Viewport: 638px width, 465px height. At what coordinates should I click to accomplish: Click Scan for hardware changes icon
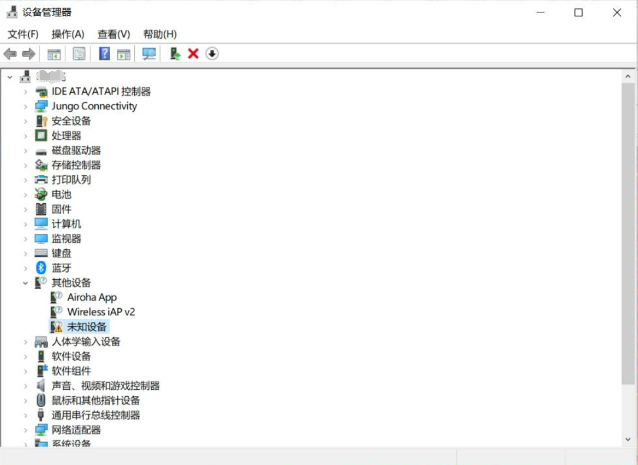click(149, 53)
